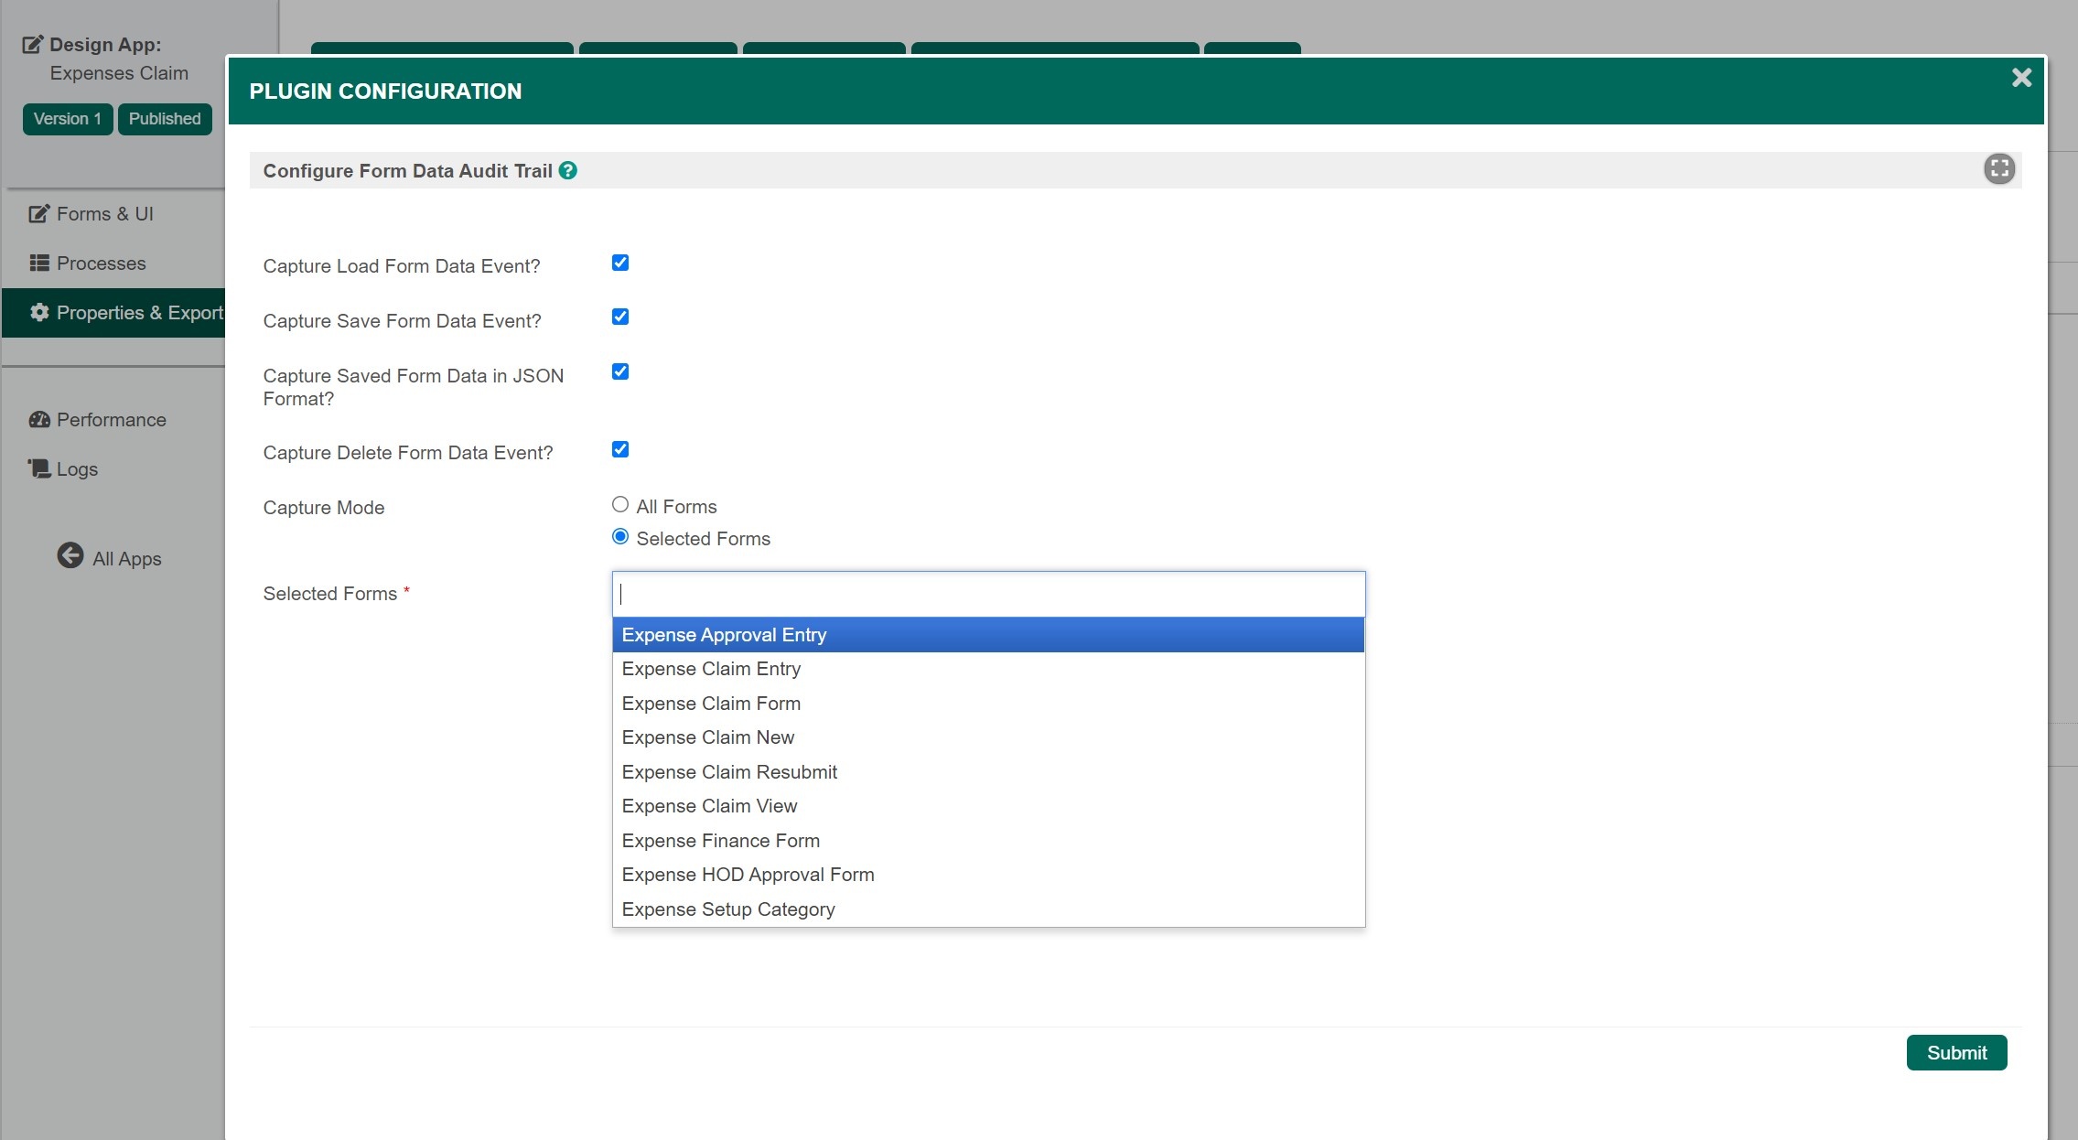Image resolution: width=2078 pixels, height=1140 pixels.
Task: Click the All Apps back arrow icon
Action: coord(70,555)
